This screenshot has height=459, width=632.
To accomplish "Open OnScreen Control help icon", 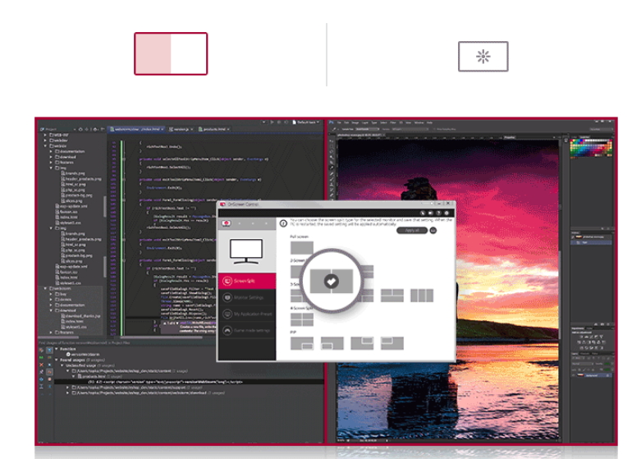I will (x=438, y=213).
